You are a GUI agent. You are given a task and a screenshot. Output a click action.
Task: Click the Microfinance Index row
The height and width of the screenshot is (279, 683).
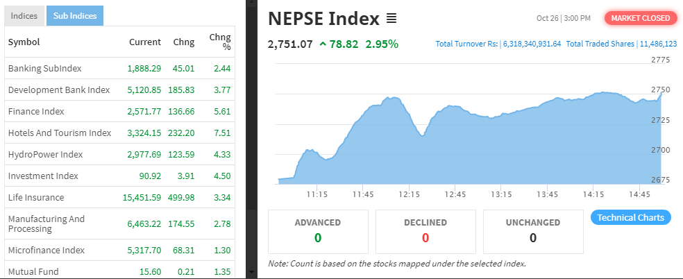coord(120,251)
